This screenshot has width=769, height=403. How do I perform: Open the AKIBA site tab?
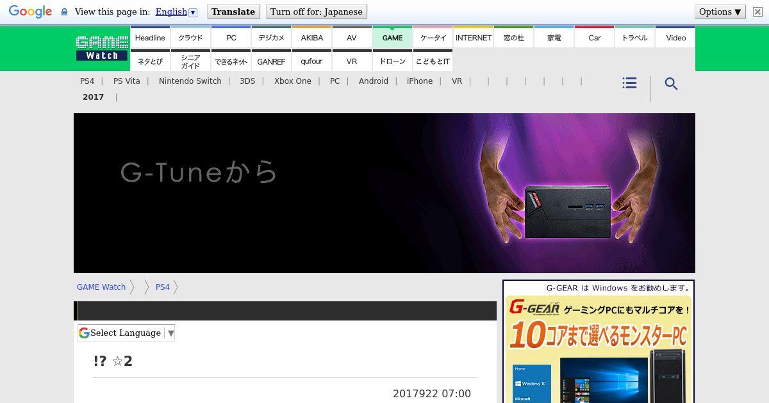[x=311, y=38]
